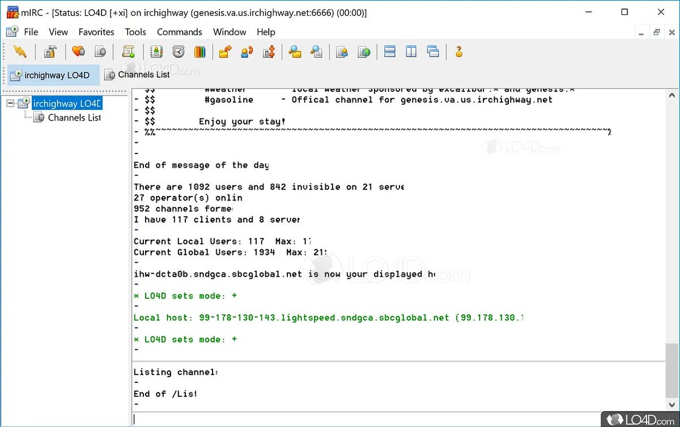This screenshot has height=427, width=680.
Task: Click the About mIRC toolbar icon
Action: tap(459, 52)
